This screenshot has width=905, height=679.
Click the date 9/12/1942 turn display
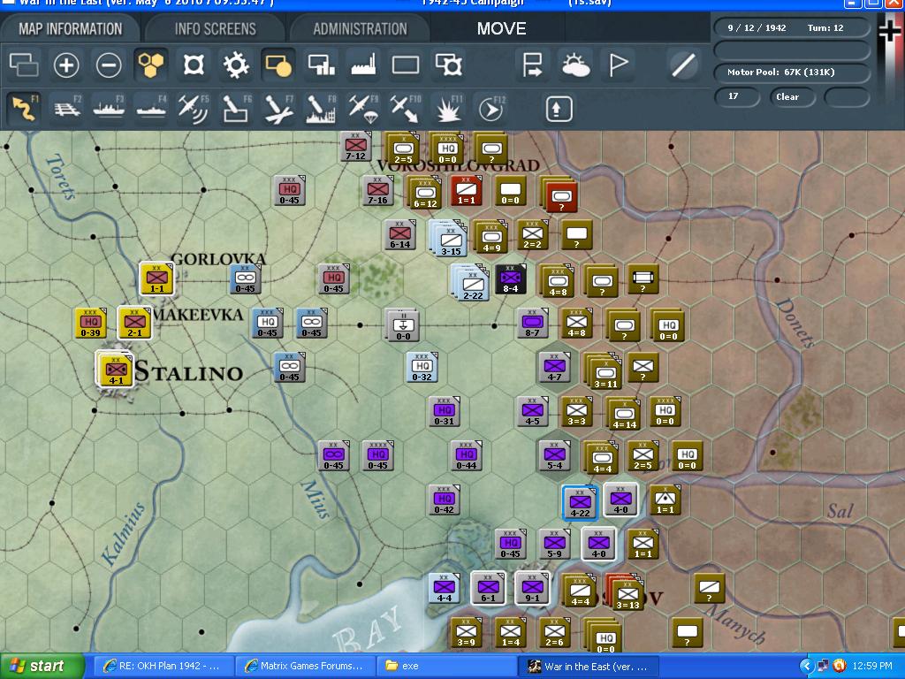[x=791, y=27]
